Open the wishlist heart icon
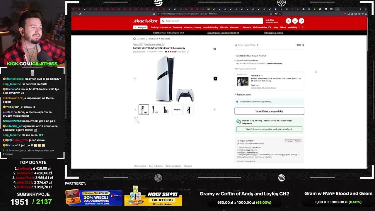The height and width of the screenshot is (211, 375). pyautogui.click(x=295, y=21)
